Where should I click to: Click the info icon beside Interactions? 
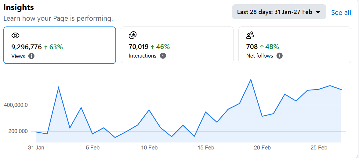pos(163,56)
